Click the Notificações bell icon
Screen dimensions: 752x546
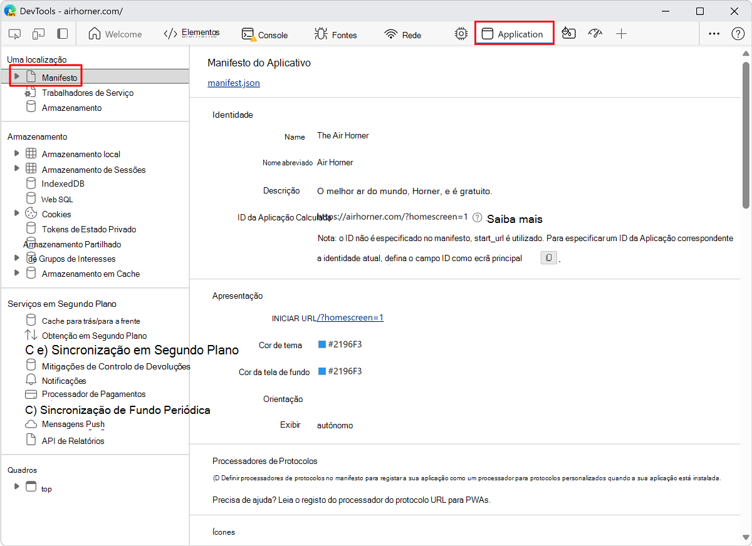[x=30, y=380]
